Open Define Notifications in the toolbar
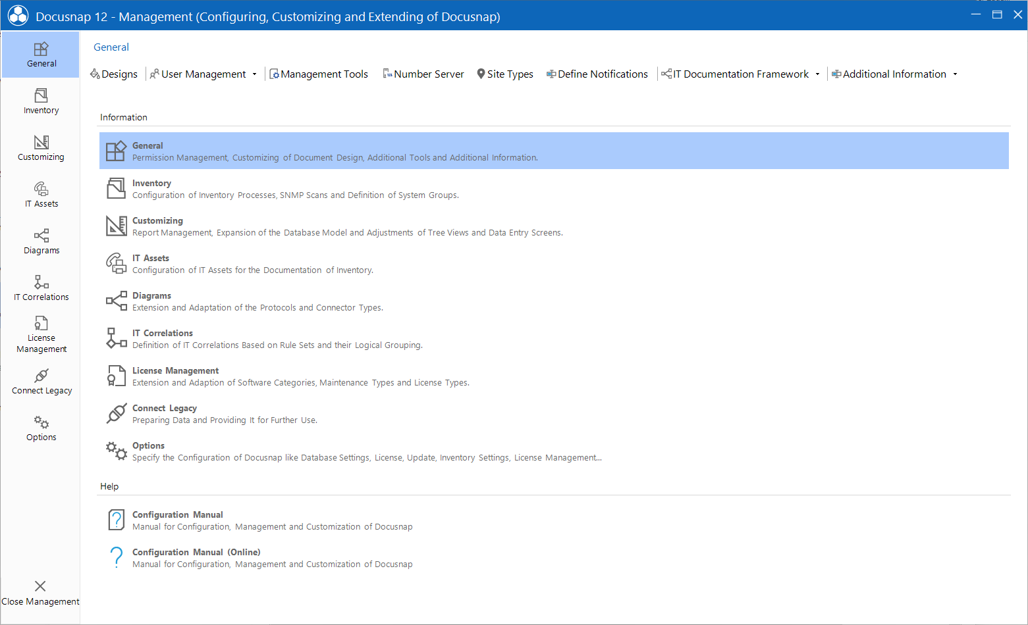Screen dimensions: 1028x625 tap(597, 74)
